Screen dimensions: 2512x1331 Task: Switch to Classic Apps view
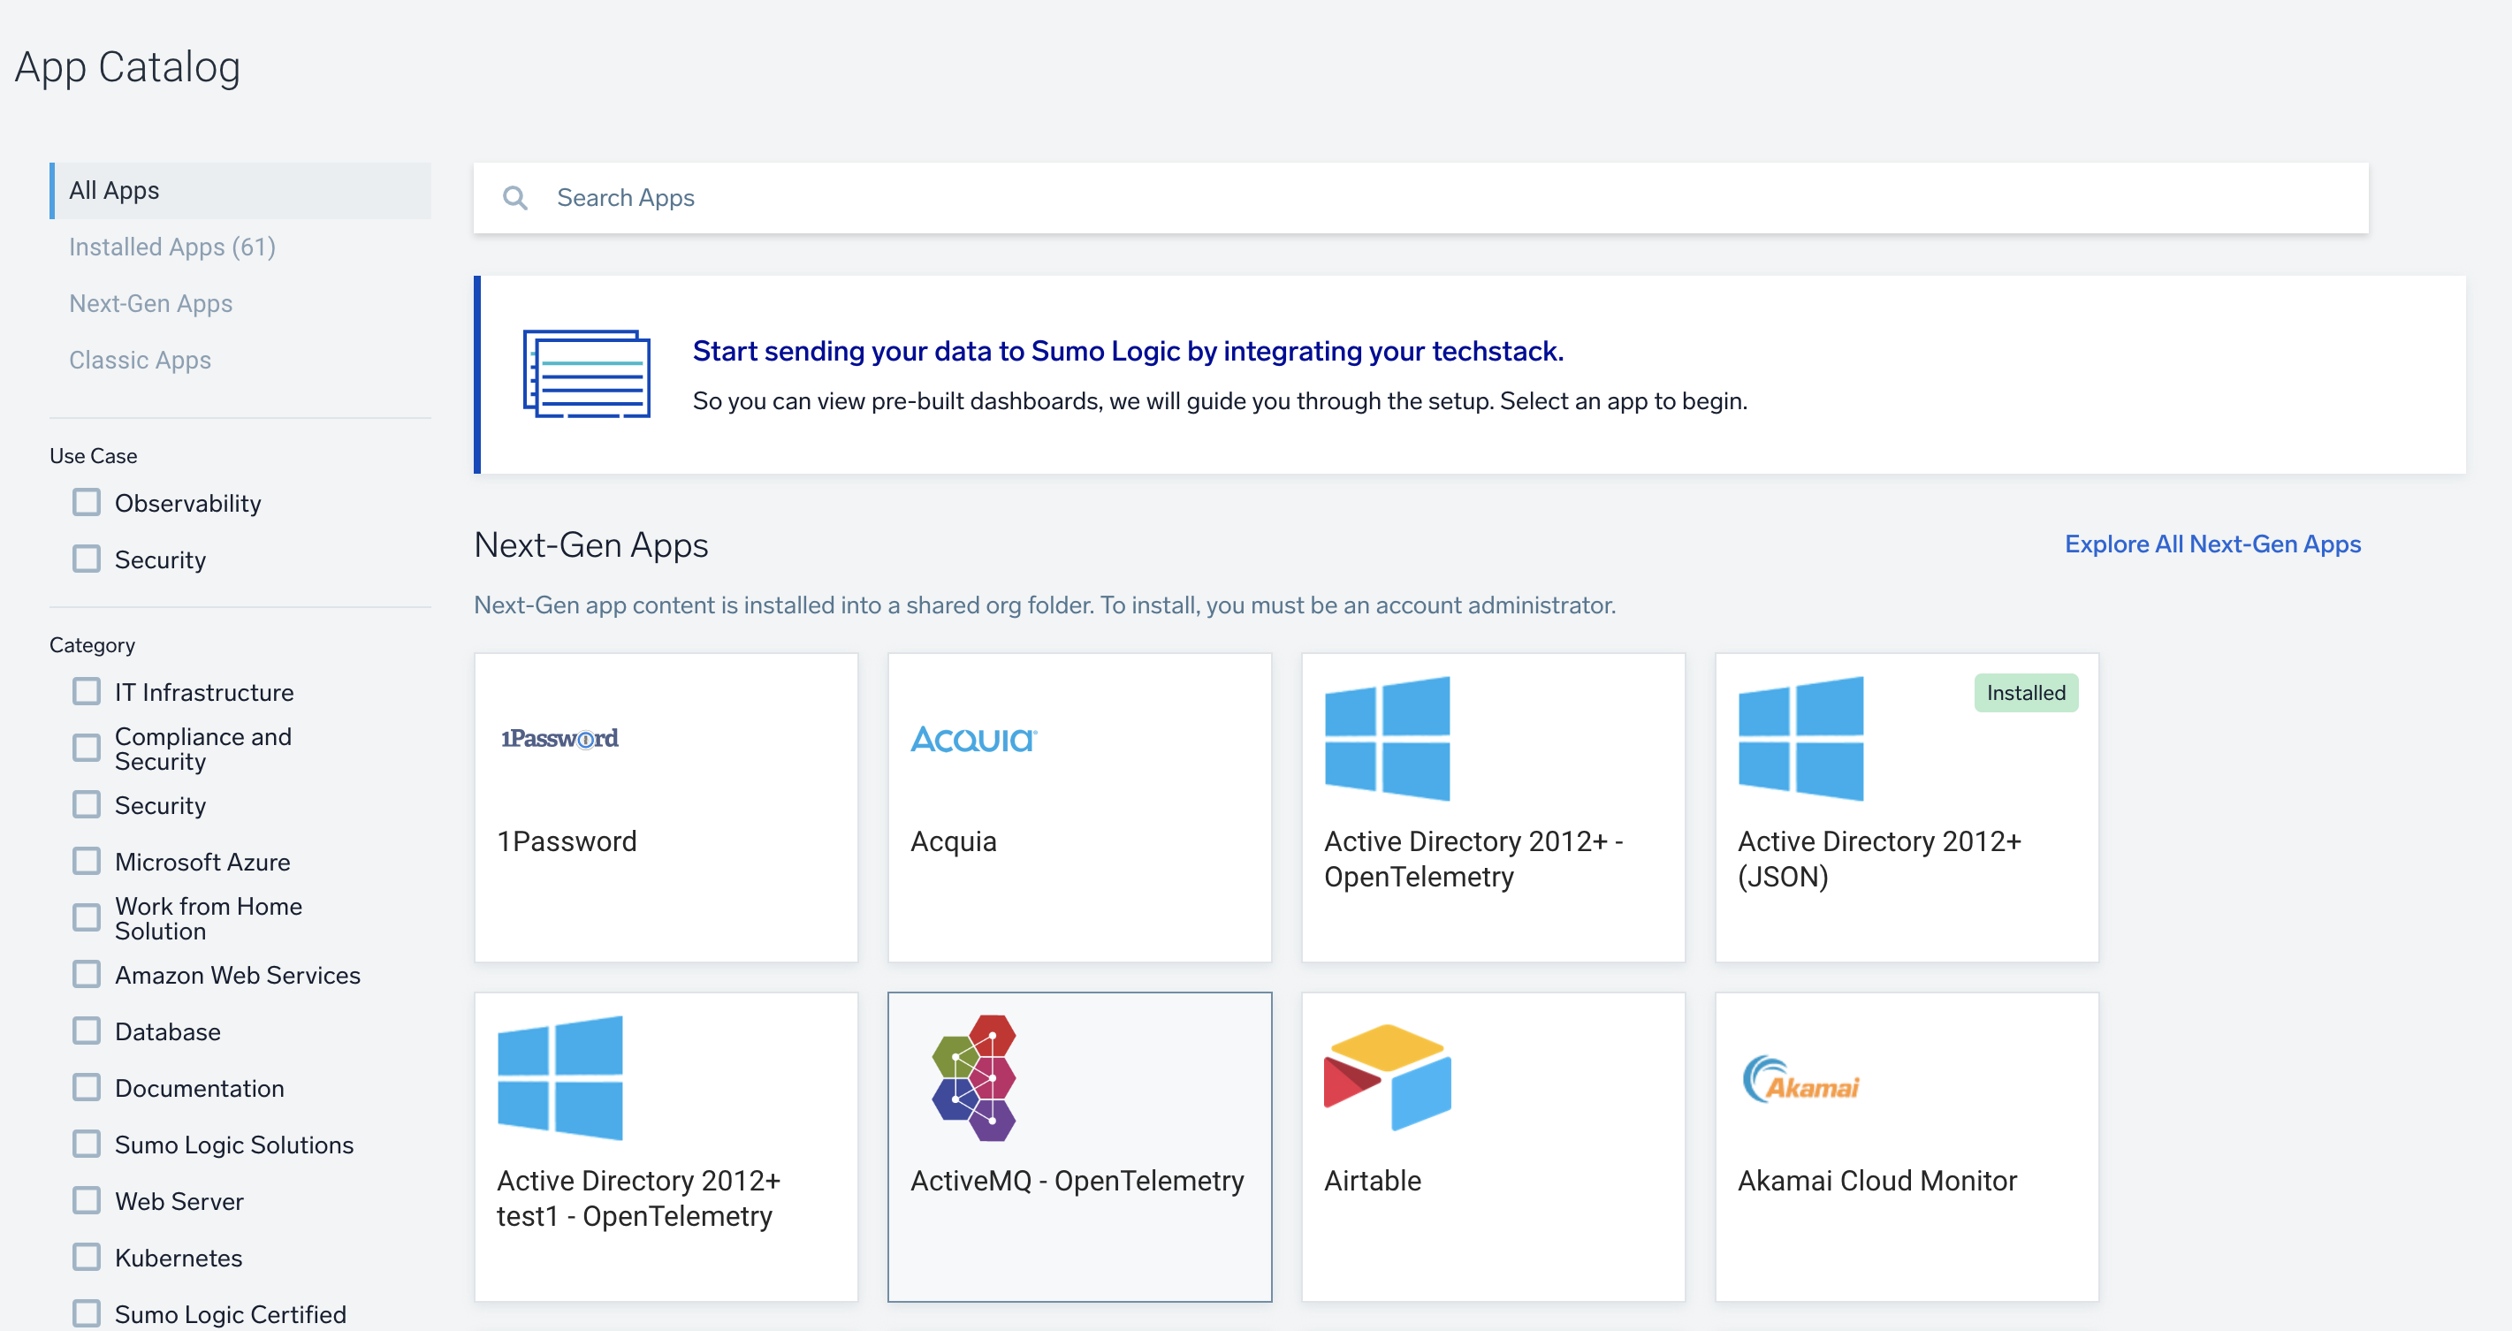pyautogui.click(x=140, y=359)
